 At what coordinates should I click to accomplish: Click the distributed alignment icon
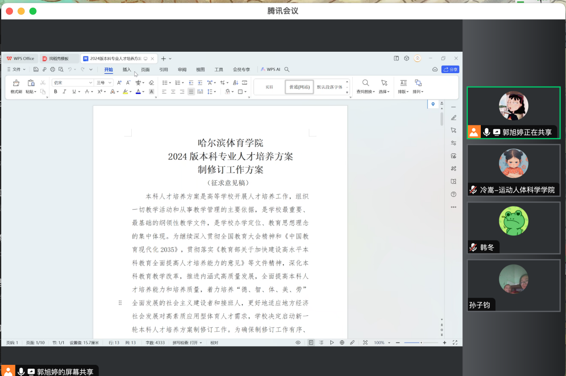(200, 91)
